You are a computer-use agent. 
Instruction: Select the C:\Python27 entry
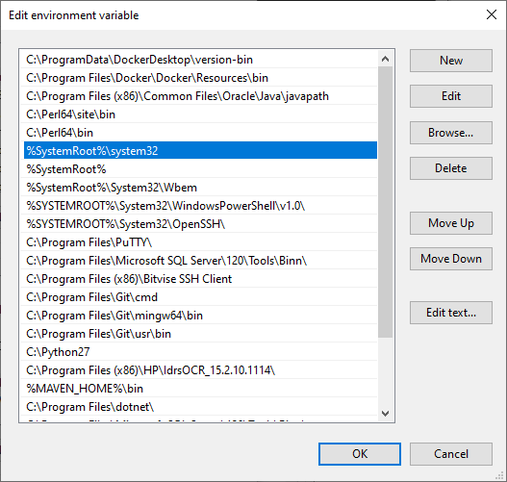(199, 352)
